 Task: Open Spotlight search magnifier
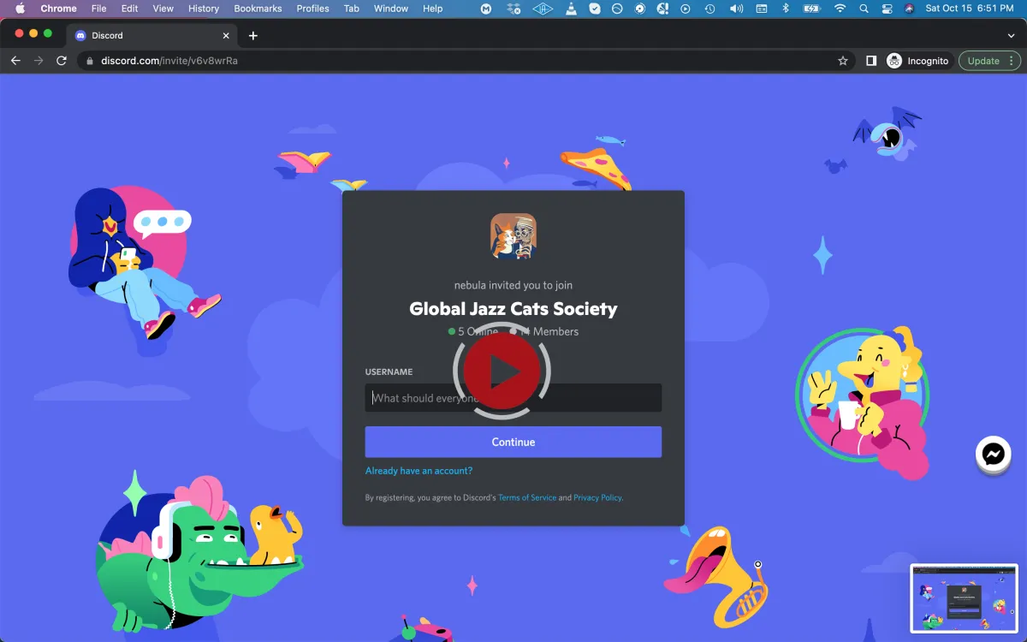pos(864,9)
